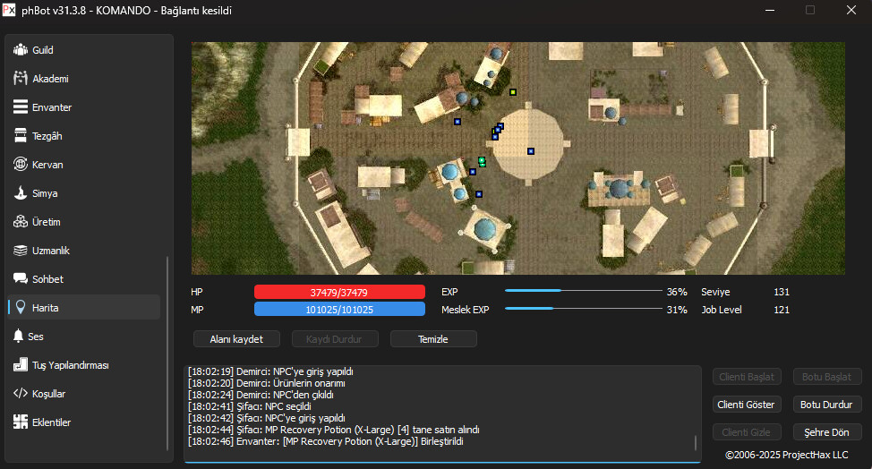Click the Kervan globe icon
This screenshot has width=872, height=469.
pyautogui.click(x=21, y=165)
